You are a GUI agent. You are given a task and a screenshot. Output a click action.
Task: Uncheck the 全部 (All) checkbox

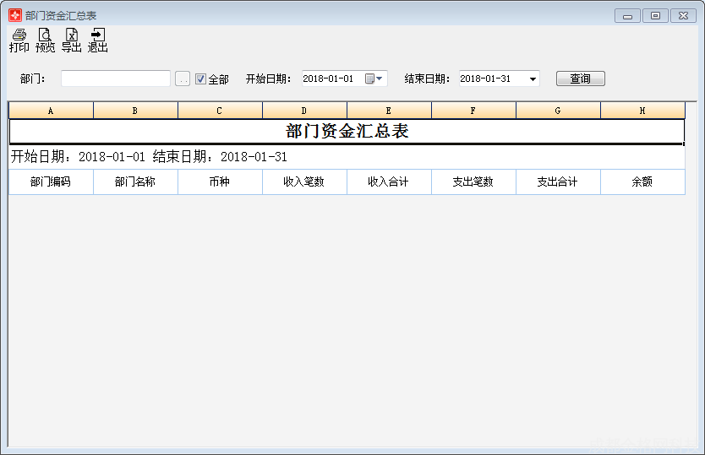coord(200,79)
